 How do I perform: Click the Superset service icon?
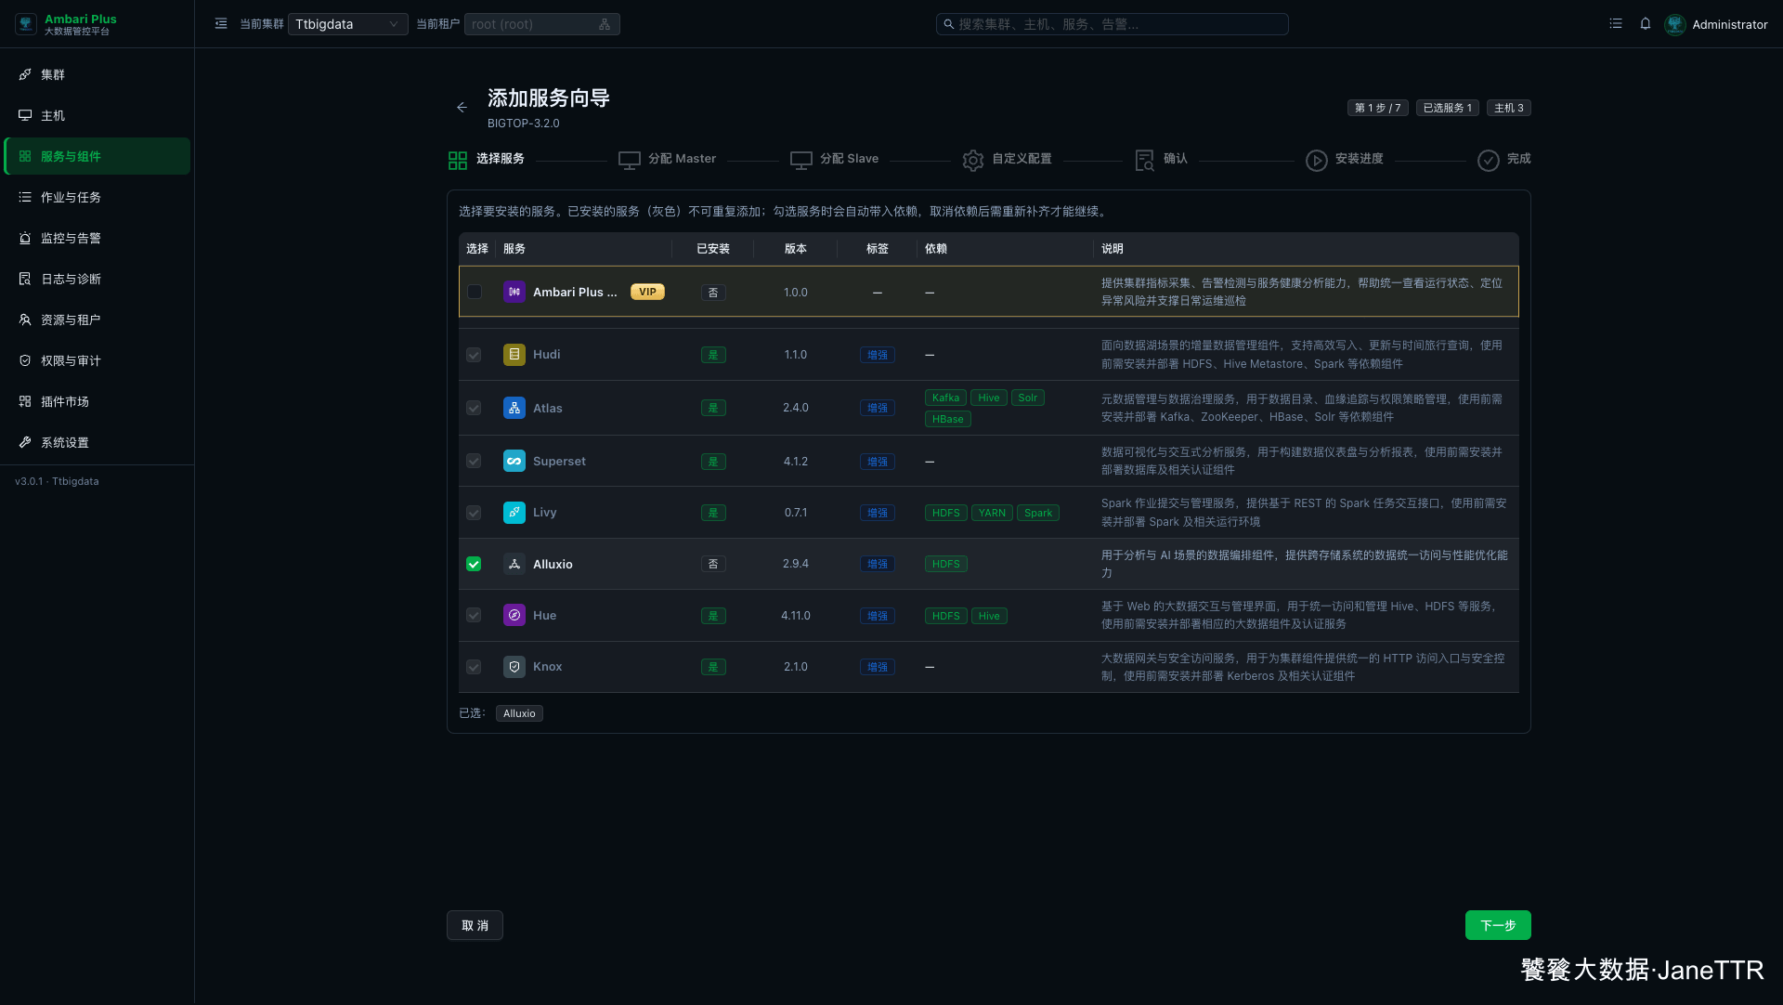tap(514, 461)
